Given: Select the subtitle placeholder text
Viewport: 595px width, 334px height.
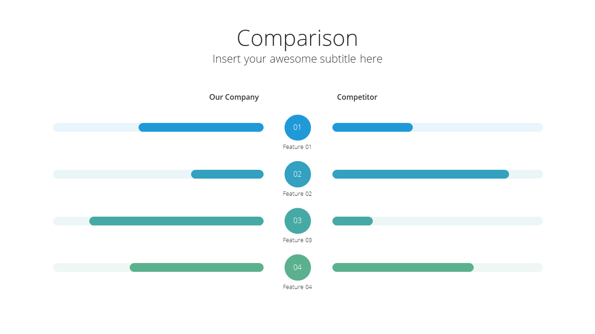Looking at the screenshot, I should pos(297,59).
